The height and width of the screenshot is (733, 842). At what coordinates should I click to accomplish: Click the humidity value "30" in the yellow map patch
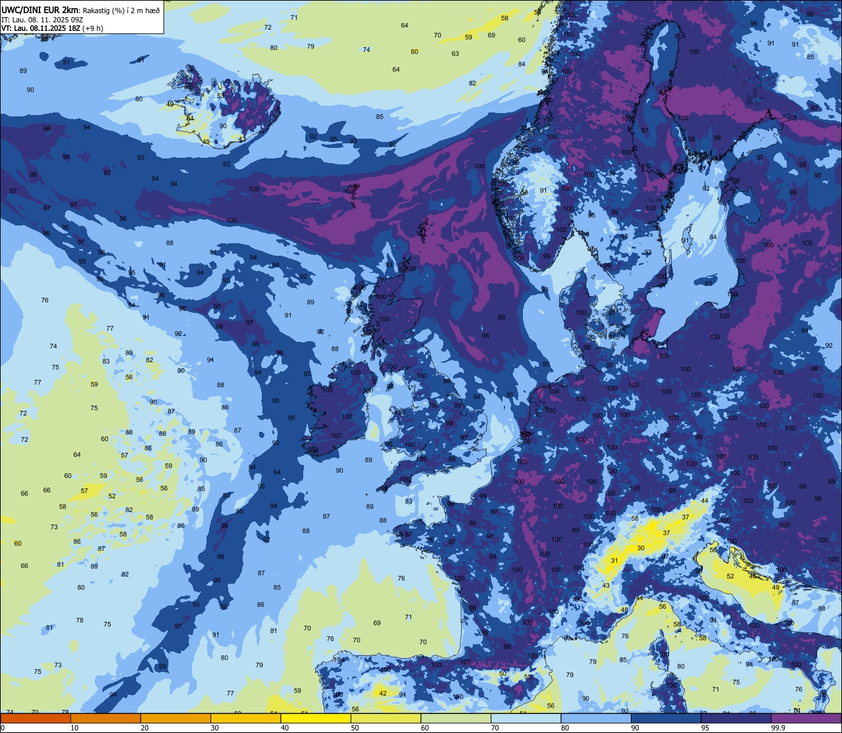coord(641,548)
